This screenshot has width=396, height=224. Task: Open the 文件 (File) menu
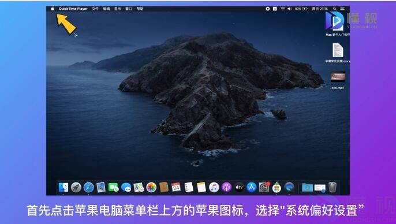tap(95, 9)
